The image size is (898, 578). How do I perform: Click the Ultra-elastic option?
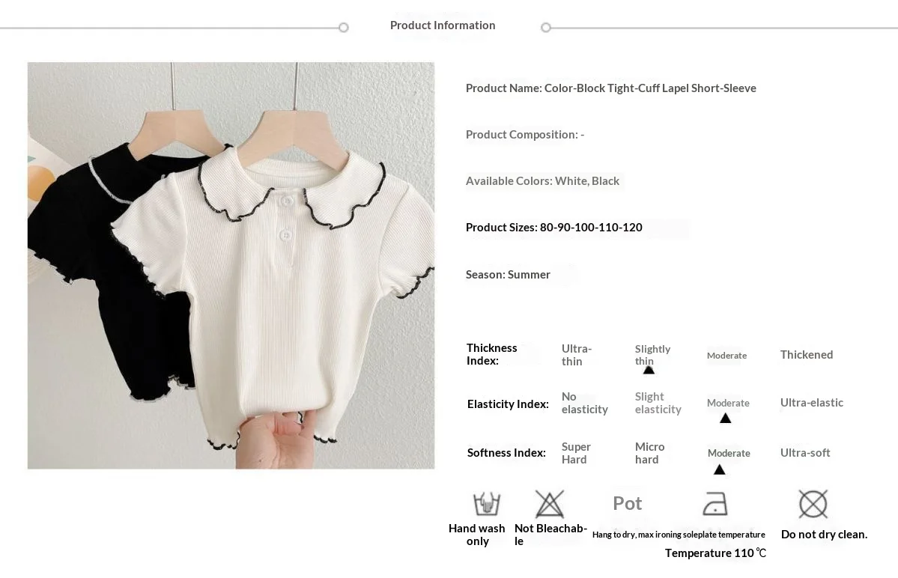(x=812, y=402)
